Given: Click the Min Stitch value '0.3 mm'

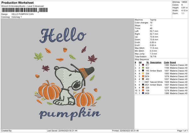Looking at the screenshot, I should (153, 51).
